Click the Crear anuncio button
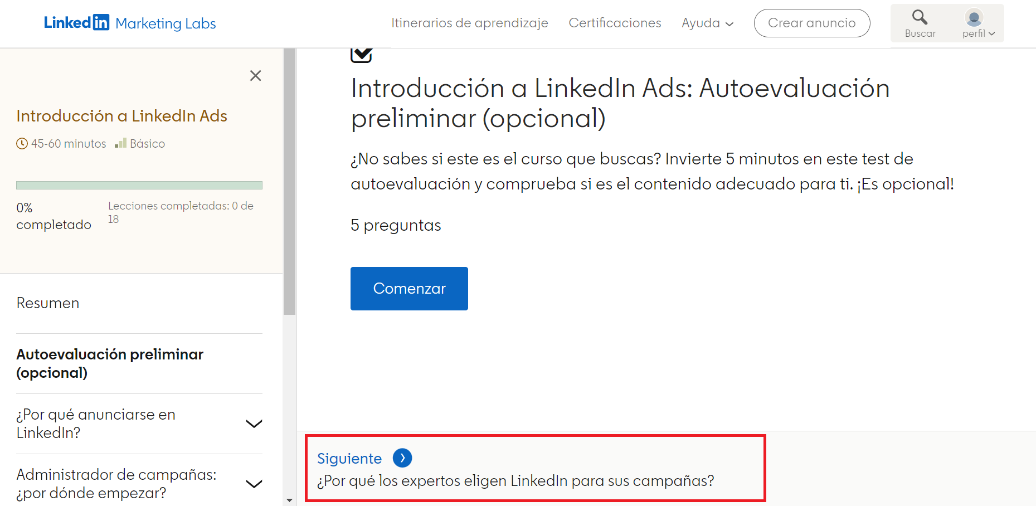Image resolution: width=1036 pixels, height=506 pixels. 811,23
